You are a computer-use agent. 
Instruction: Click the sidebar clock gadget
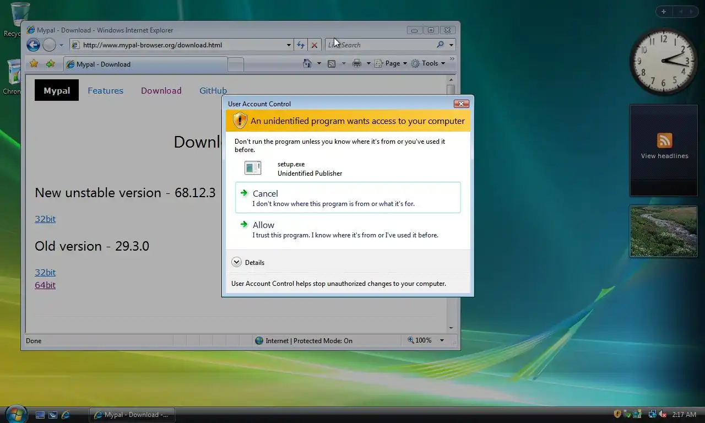pyautogui.click(x=664, y=60)
